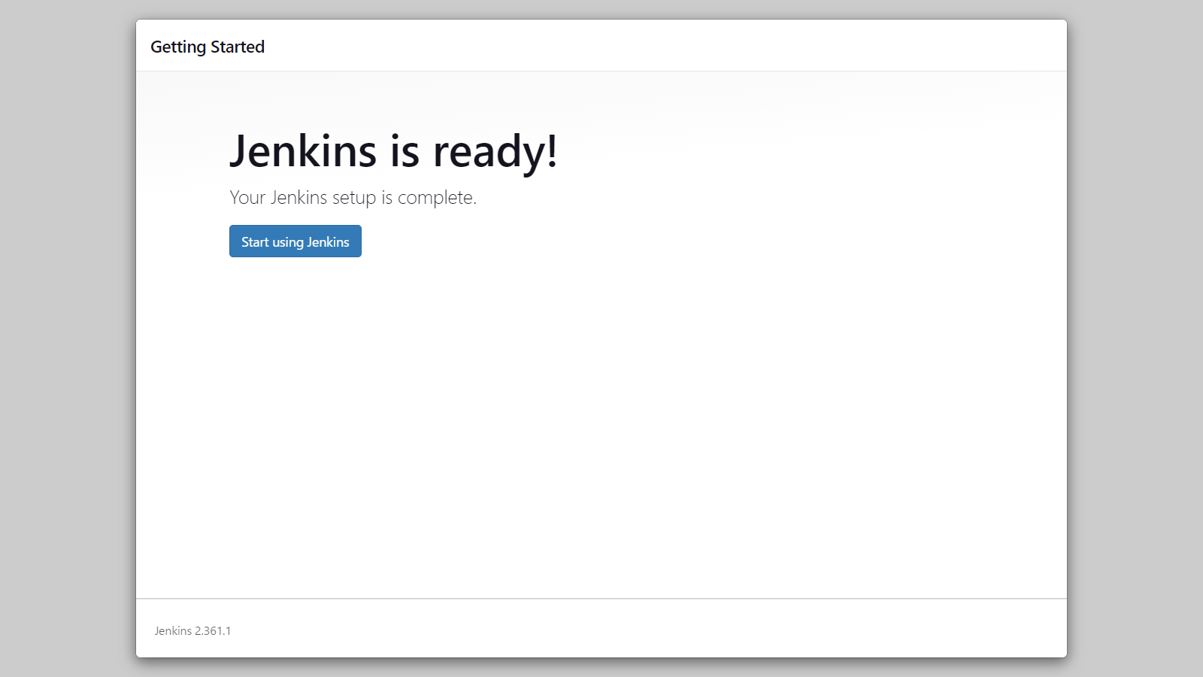Image resolution: width=1203 pixels, height=677 pixels.
Task: Click the Your Jenkins setup is complete text
Action: pos(353,197)
